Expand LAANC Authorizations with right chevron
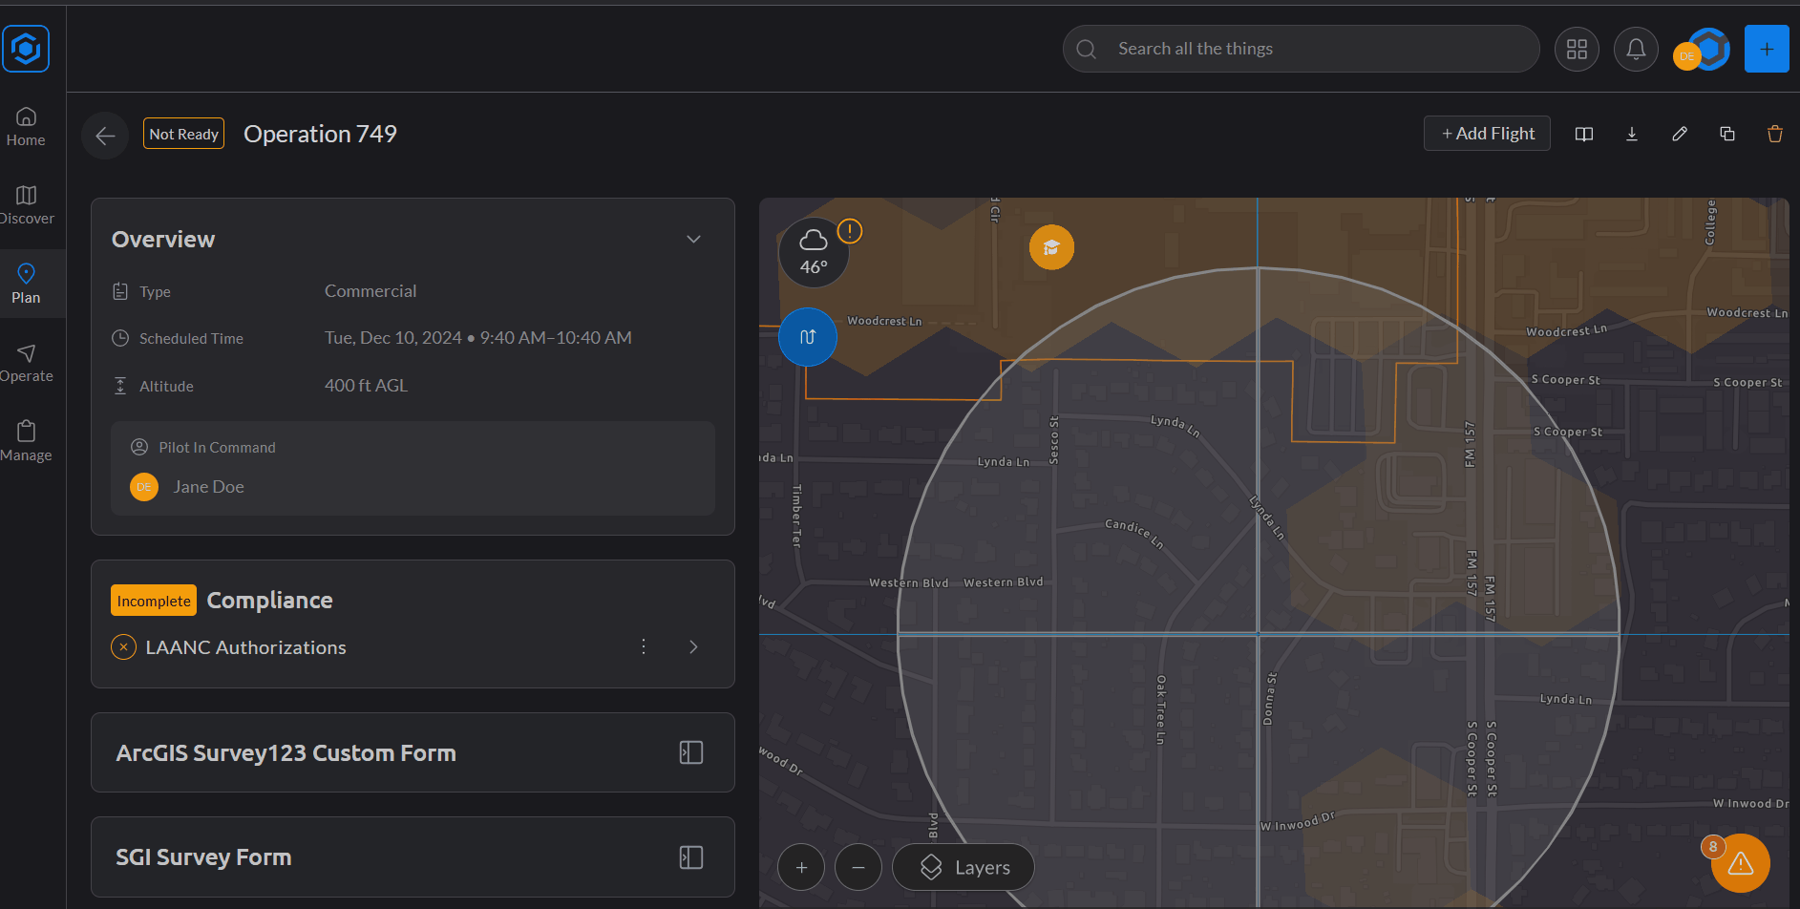Viewport: 1800px width, 909px height. coord(693,647)
